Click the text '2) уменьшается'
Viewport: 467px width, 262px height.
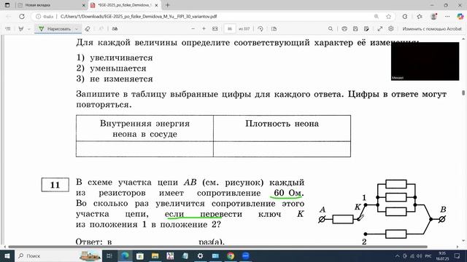pyautogui.click(x=112, y=68)
